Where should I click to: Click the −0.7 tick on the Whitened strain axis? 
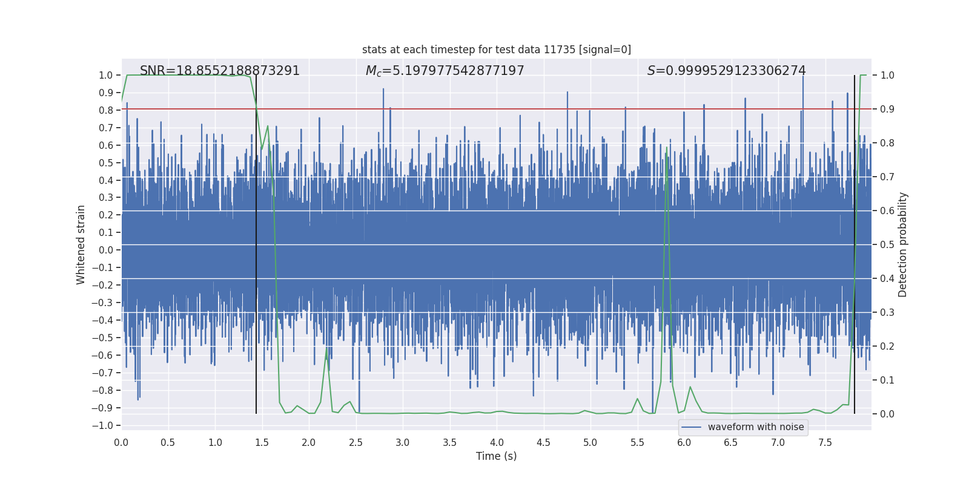pyautogui.click(x=102, y=373)
